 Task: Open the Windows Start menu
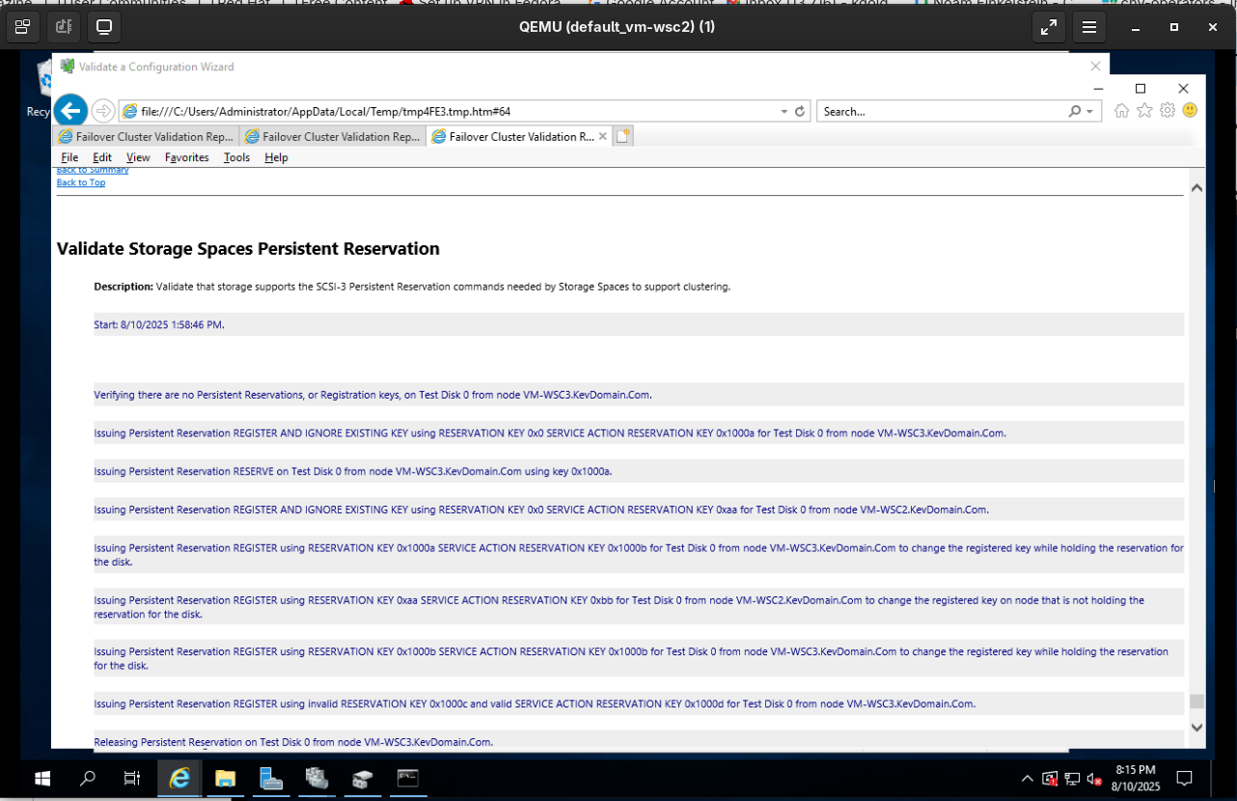(x=42, y=778)
